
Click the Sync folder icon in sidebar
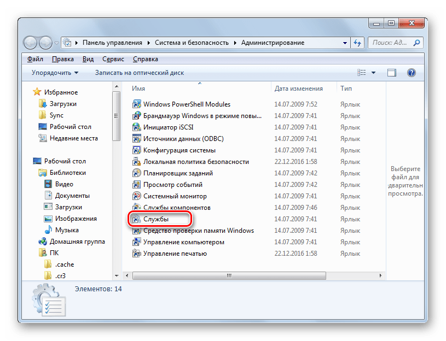(42, 115)
